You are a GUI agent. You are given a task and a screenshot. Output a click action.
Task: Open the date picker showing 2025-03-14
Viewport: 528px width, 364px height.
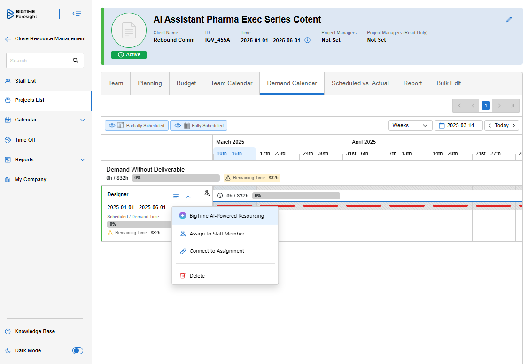point(458,126)
